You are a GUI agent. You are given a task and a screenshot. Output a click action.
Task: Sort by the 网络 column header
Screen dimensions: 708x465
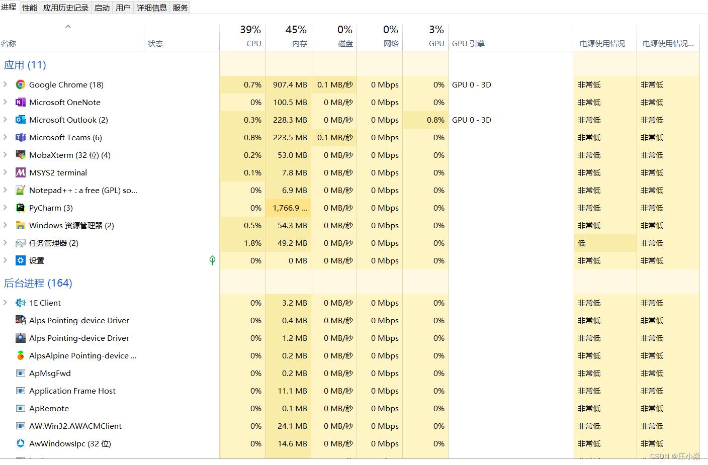point(380,37)
